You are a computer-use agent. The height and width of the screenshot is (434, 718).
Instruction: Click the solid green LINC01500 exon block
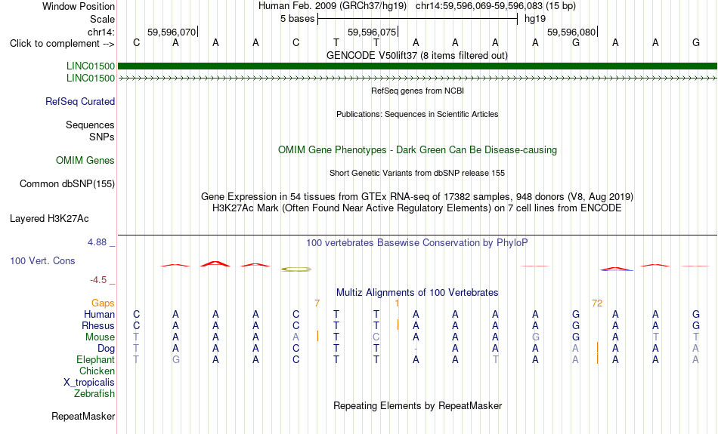pyautogui.click(x=417, y=66)
